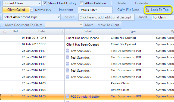Click Client Has Been Opened in 10:48 row
The image size is (174, 102).
click(83, 38)
